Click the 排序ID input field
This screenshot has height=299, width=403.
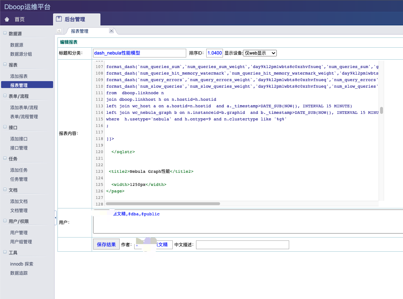click(x=214, y=53)
